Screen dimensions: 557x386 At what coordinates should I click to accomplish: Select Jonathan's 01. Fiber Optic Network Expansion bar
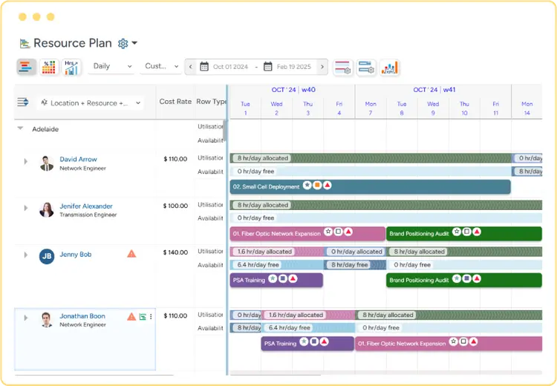click(449, 344)
